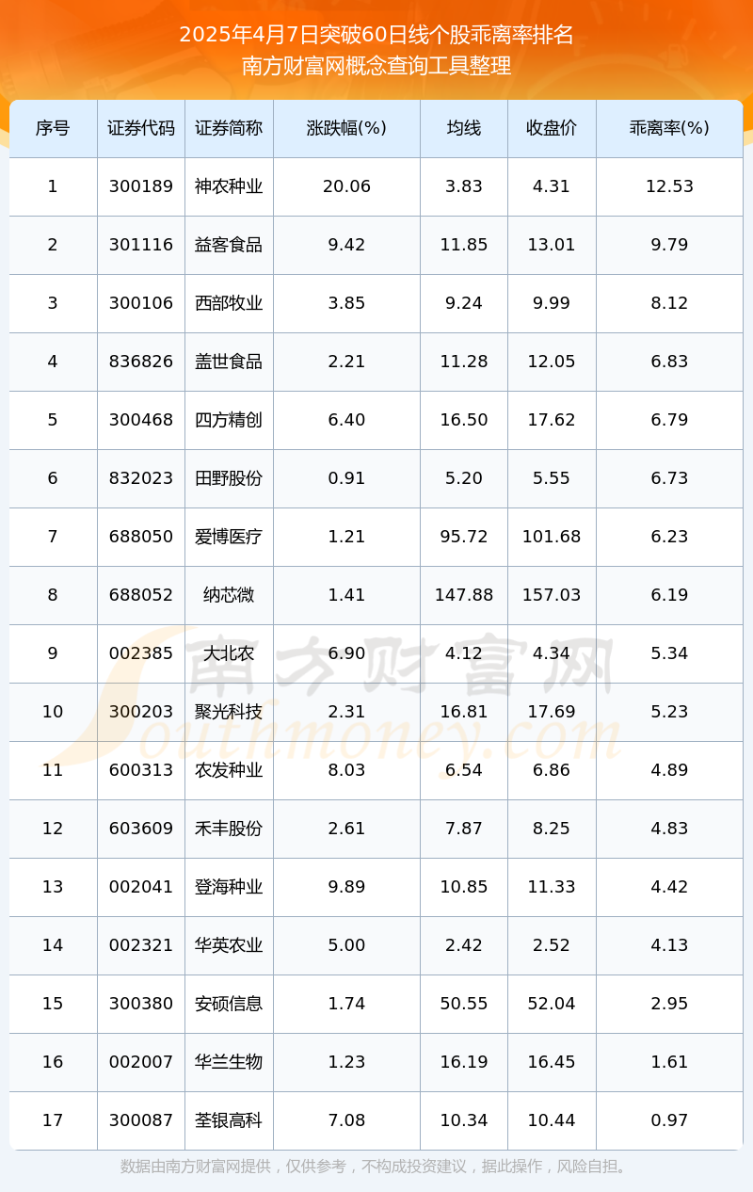Select stock name 西部牧业
The width and height of the screenshot is (753, 1192).
[229, 303]
